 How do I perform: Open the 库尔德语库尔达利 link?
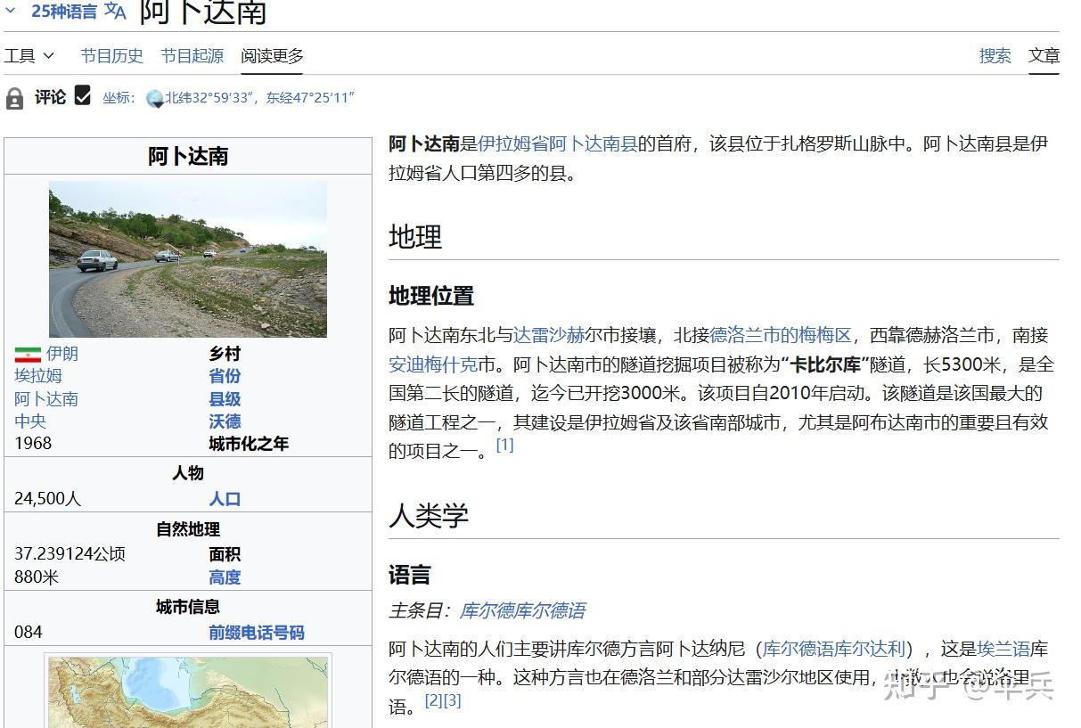pyautogui.click(x=834, y=649)
